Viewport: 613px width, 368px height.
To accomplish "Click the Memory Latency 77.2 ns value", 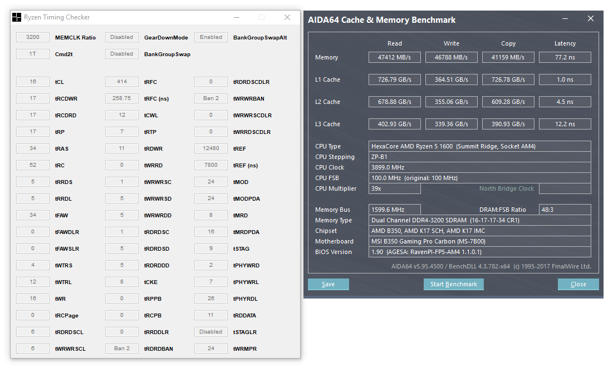I will point(565,57).
